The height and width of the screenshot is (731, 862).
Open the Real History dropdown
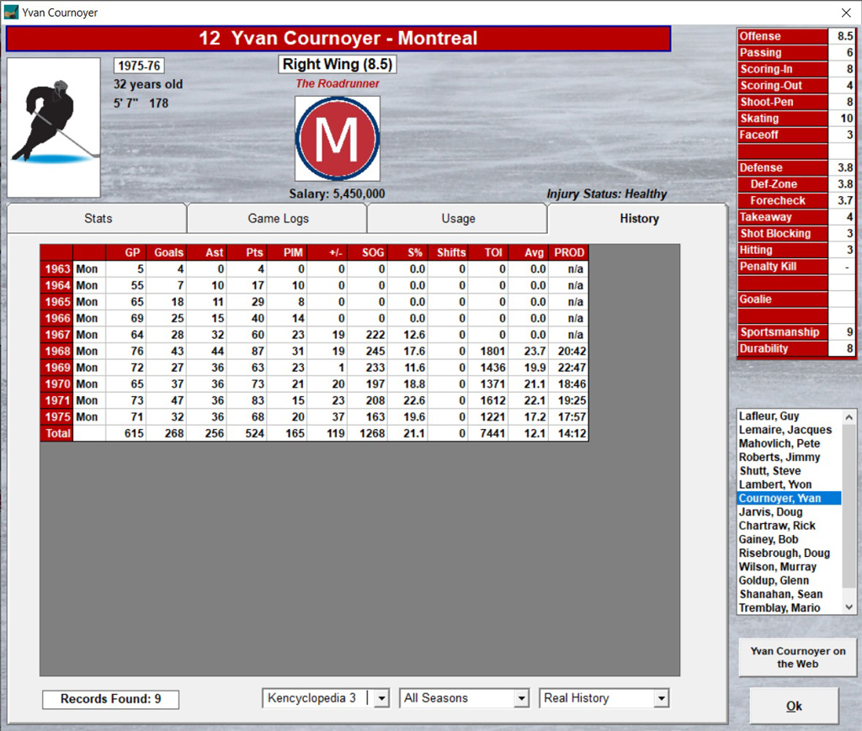661,698
